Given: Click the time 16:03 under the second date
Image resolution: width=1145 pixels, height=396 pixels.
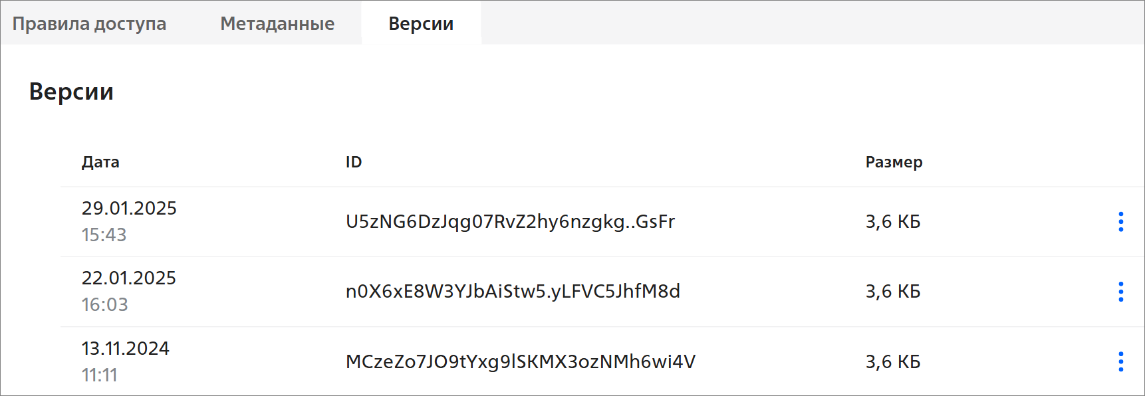Looking at the screenshot, I should tap(104, 305).
